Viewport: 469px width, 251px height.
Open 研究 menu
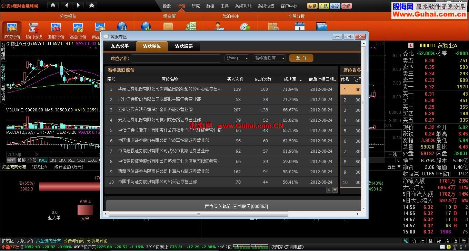[196, 6]
